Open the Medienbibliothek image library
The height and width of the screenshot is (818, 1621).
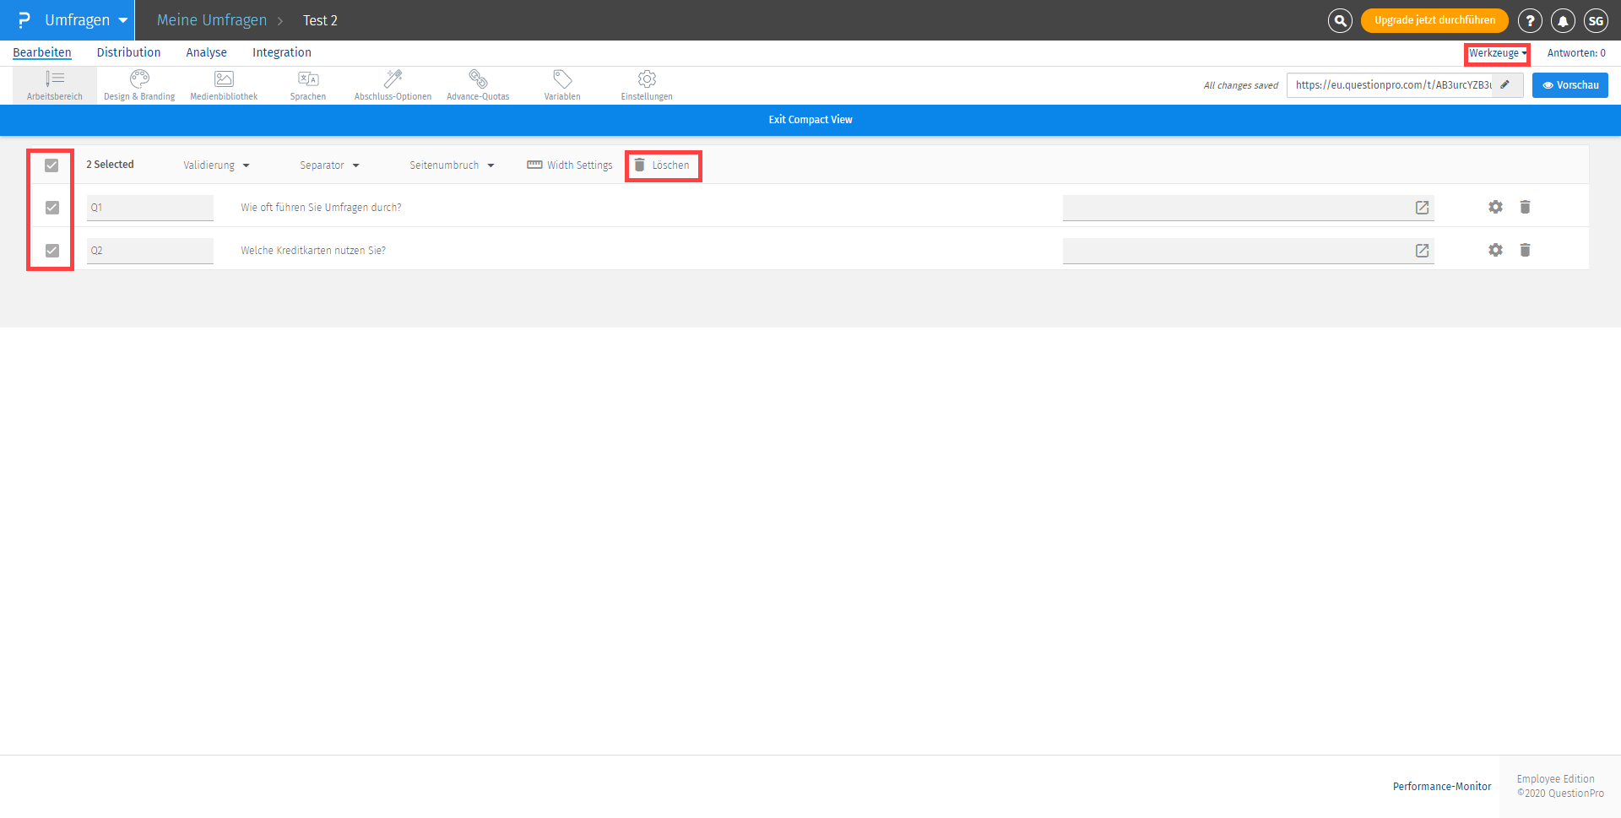point(224,85)
